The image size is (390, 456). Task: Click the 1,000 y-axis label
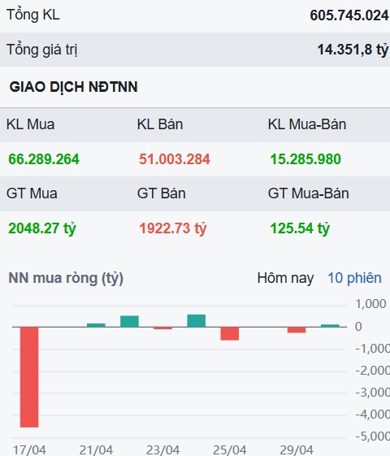370,304
